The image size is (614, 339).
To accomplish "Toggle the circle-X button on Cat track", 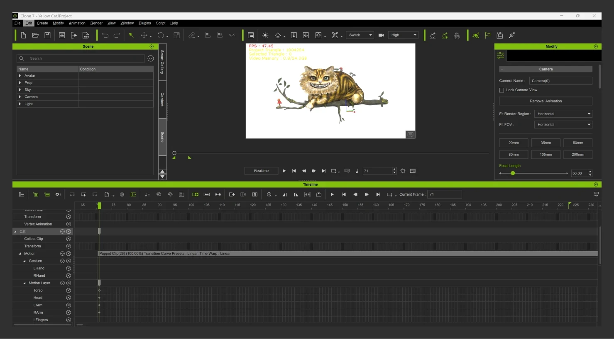I will pos(68,232).
